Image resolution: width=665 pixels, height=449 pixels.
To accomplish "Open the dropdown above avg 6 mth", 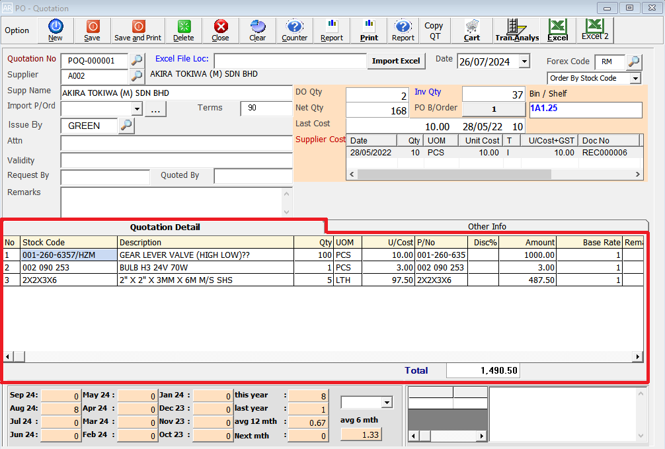I will click(387, 402).
